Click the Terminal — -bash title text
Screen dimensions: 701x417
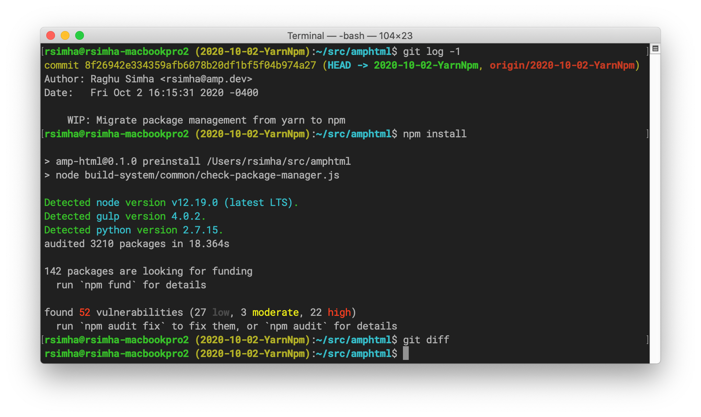click(x=349, y=36)
